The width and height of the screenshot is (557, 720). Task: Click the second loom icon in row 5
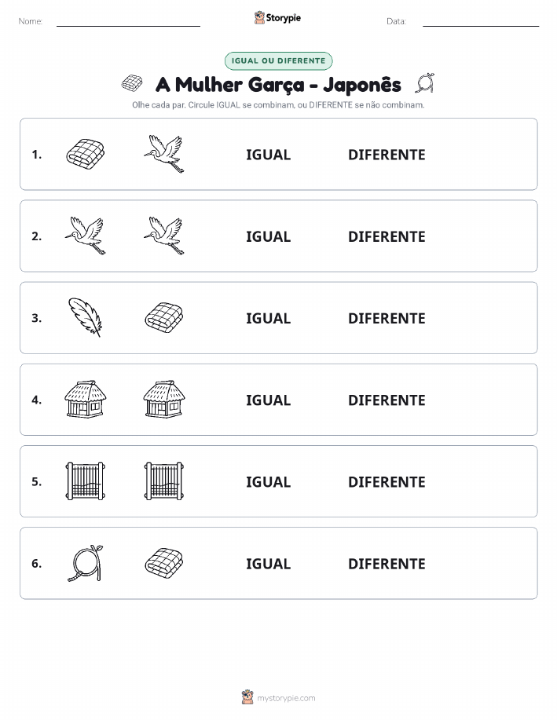click(x=164, y=481)
